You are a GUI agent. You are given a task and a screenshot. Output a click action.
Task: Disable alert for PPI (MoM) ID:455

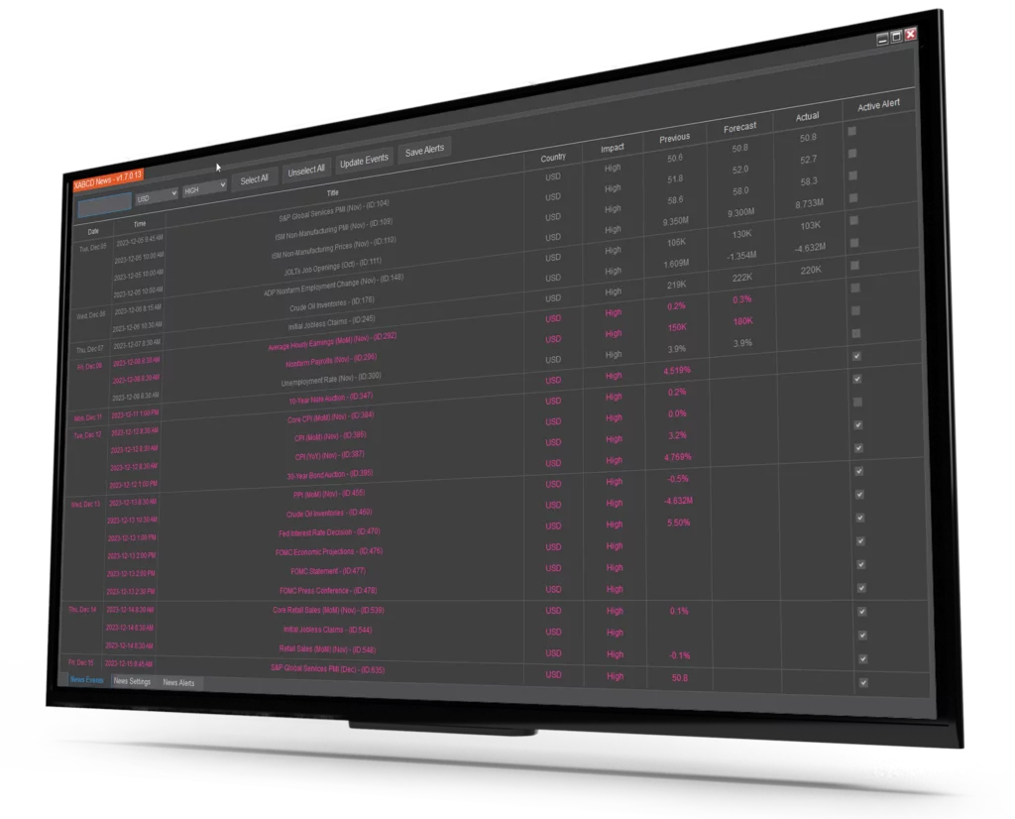click(x=859, y=471)
